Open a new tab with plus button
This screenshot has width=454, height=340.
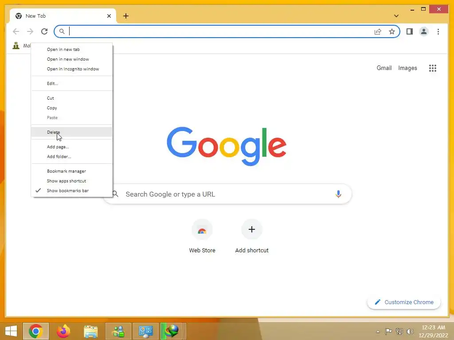(125, 16)
